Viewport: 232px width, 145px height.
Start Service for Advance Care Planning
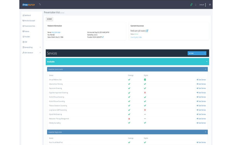[201, 84]
